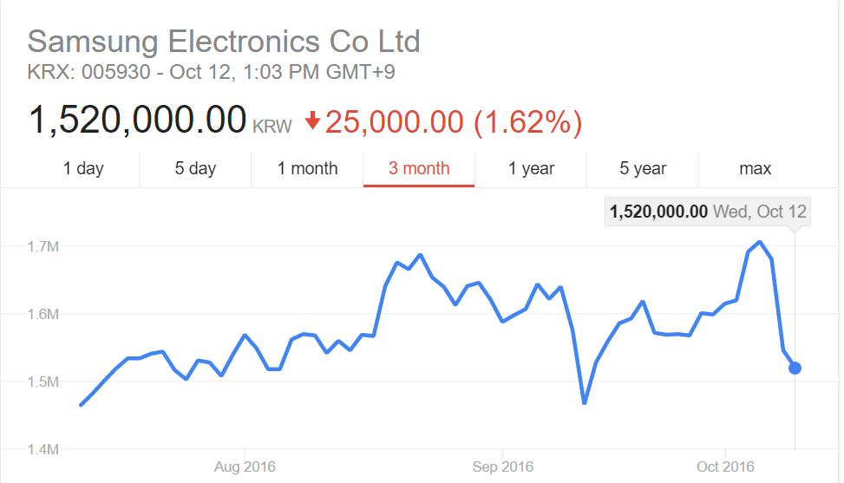Switch to the 1 day tab
The image size is (844, 483).
83,168
